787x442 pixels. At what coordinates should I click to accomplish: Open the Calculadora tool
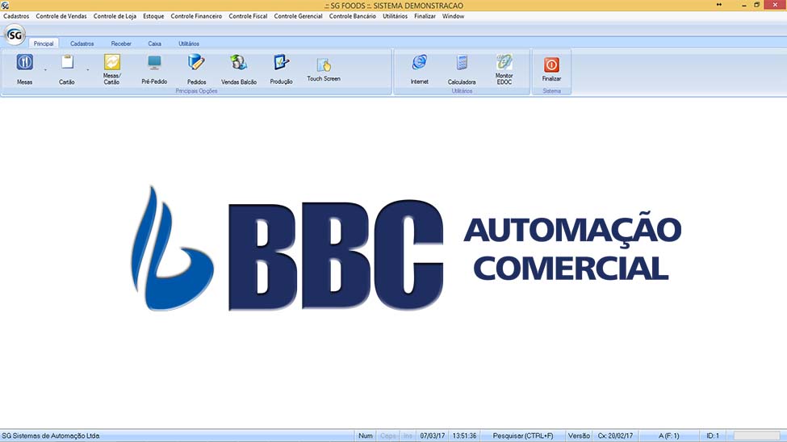462,63
